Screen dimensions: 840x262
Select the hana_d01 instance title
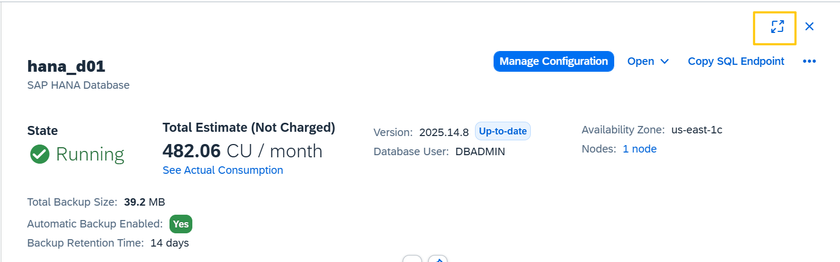point(66,66)
